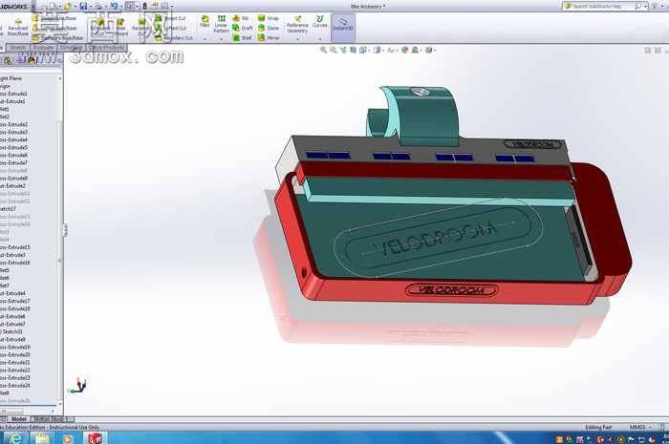Viewport: 669px width, 444px height.
Task: Click the Edit Appearance color ball
Action: (x=405, y=50)
